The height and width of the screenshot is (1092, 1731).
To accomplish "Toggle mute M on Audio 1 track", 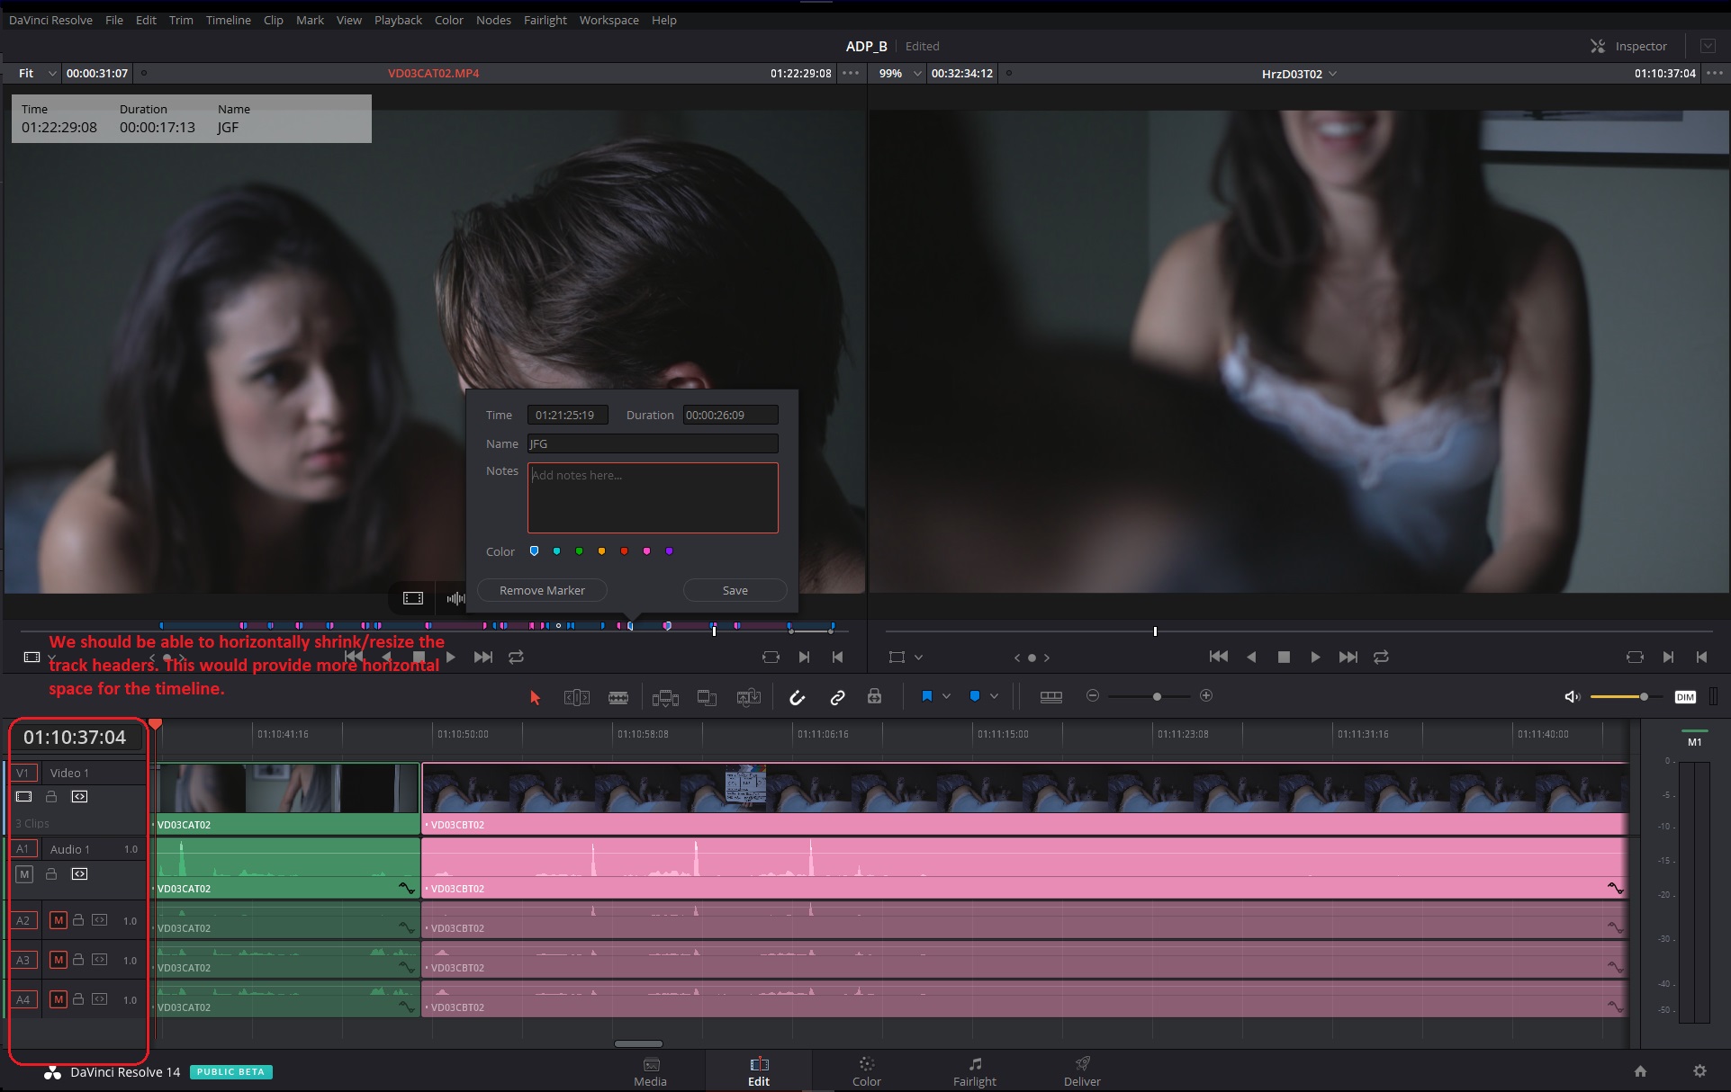I will pos(24,873).
